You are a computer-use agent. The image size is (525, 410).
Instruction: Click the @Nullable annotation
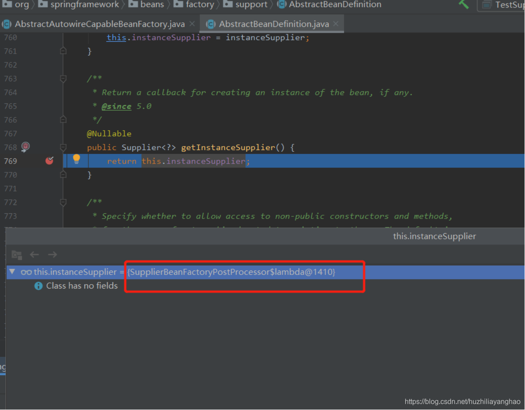coord(109,134)
